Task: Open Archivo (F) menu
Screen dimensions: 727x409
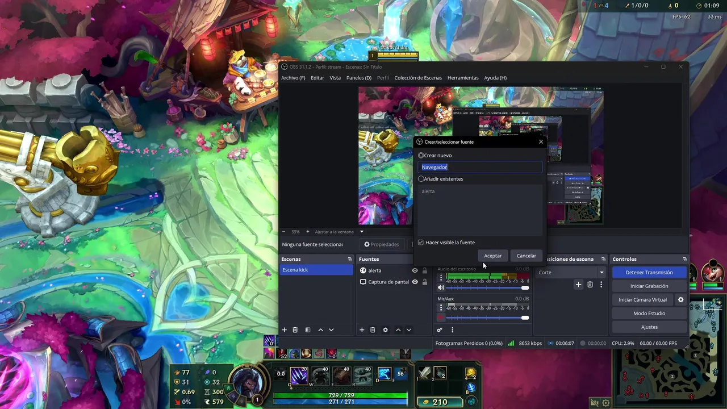Action: 293,78
